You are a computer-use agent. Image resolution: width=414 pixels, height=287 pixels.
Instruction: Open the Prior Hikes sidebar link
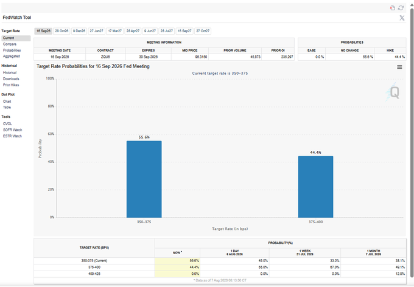coord(11,85)
